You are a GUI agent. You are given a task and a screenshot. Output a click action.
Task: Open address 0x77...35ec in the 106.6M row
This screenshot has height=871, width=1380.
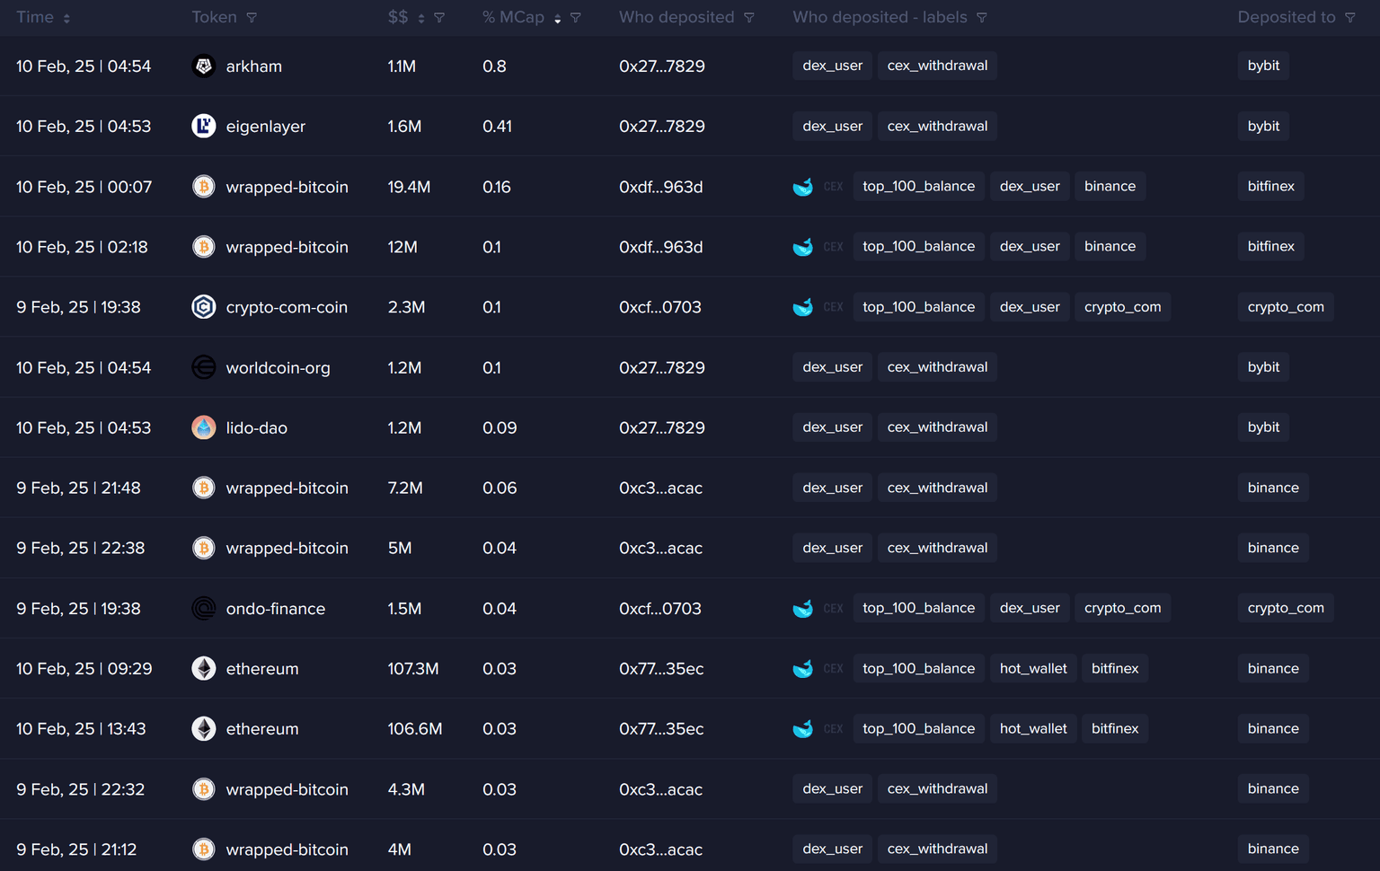[661, 729]
